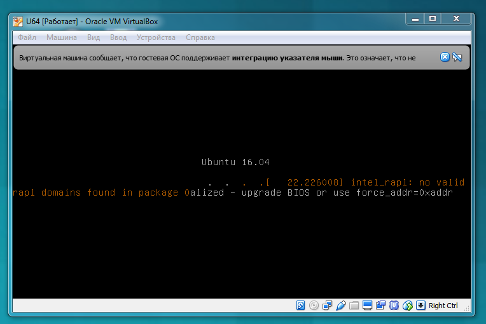Open the Справка help menu
The height and width of the screenshot is (324, 486).
tap(200, 37)
